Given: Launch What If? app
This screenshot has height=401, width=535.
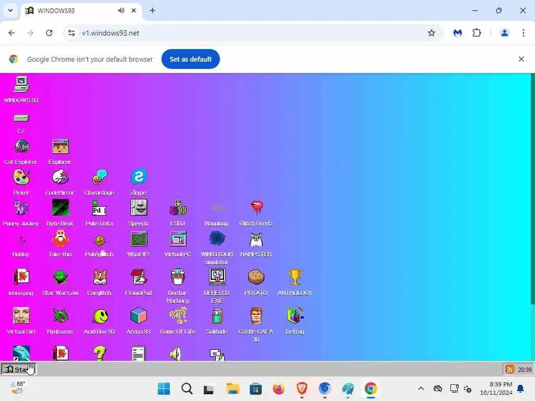Looking at the screenshot, I should coord(138,239).
